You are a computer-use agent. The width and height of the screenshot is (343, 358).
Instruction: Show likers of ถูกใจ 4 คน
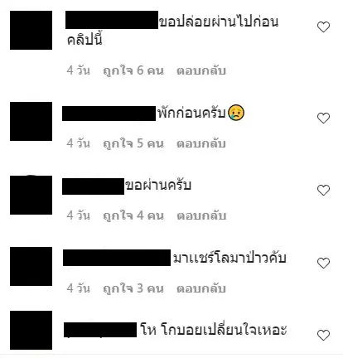pyautogui.click(x=133, y=215)
